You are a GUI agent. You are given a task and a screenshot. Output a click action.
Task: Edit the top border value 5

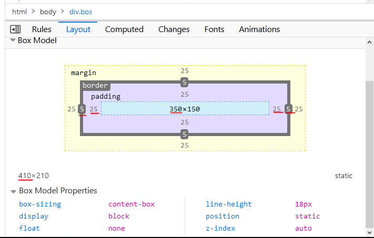pyautogui.click(x=185, y=82)
